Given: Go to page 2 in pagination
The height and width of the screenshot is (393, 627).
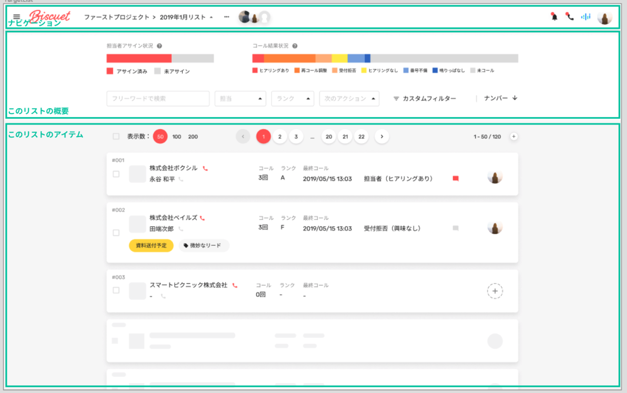Looking at the screenshot, I should [x=280, y=137].
